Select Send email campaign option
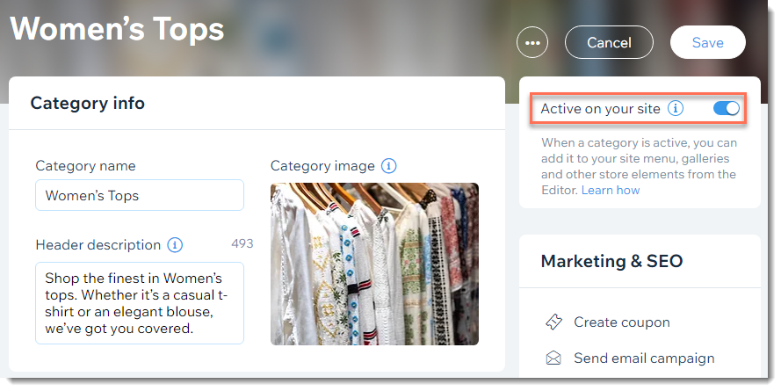The width and height of the screenshot is (781, 391). (644, 358)
